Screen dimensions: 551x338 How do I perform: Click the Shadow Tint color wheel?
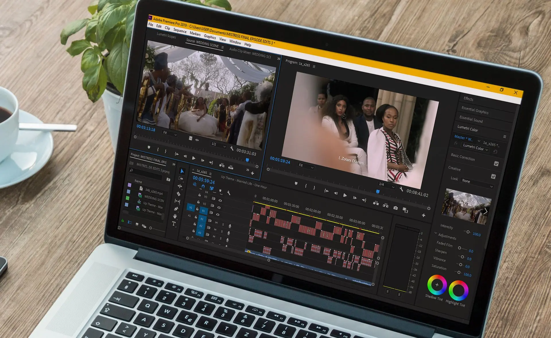437,285
